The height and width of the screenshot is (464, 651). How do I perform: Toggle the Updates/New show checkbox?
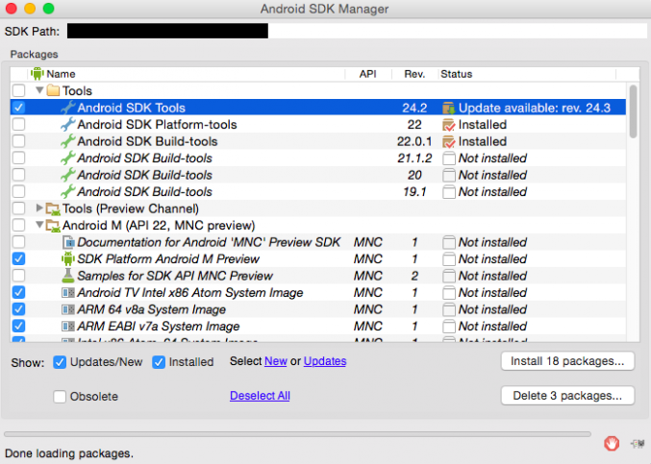(x=60, y=362)
